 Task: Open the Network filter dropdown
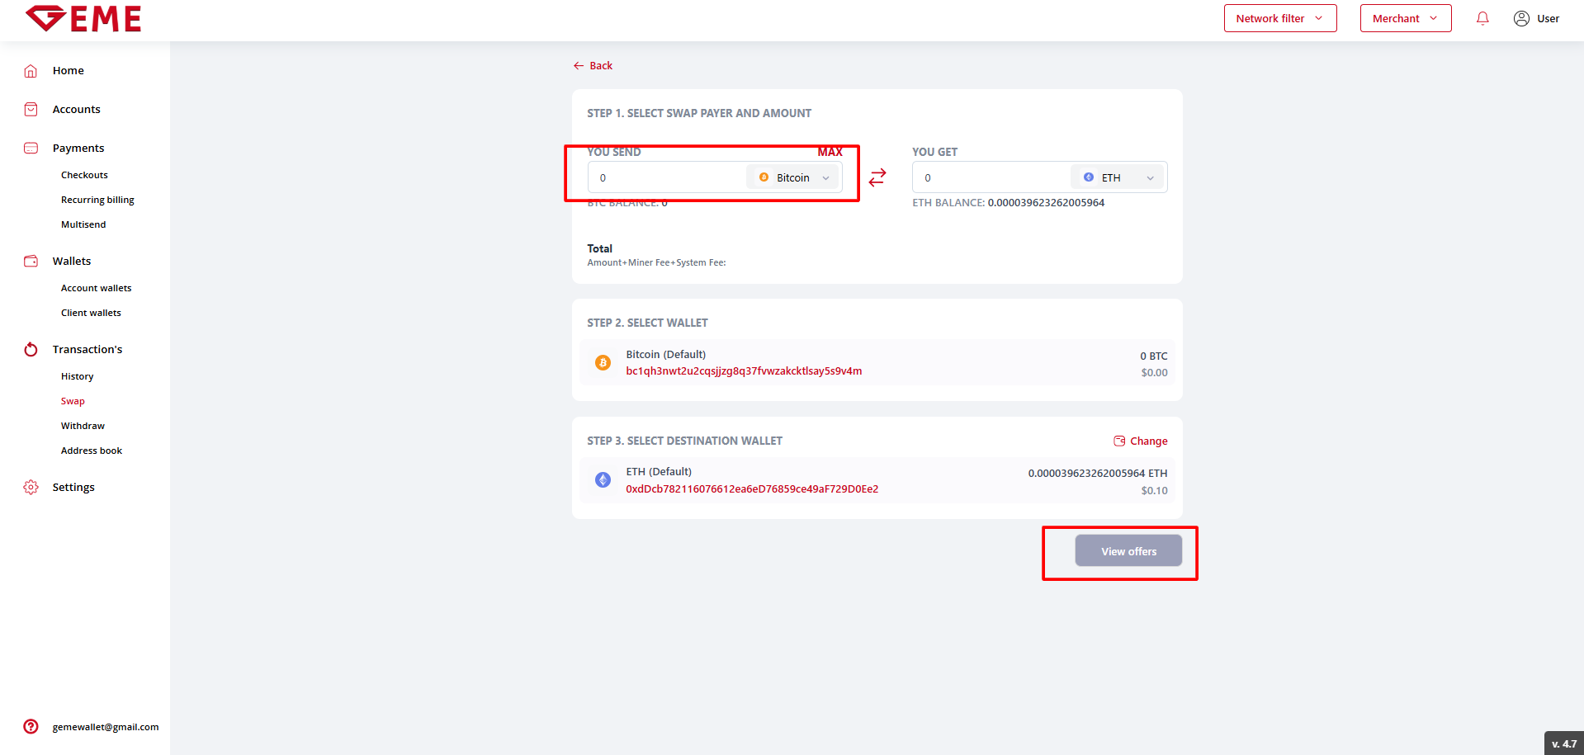coord(1279,18)
